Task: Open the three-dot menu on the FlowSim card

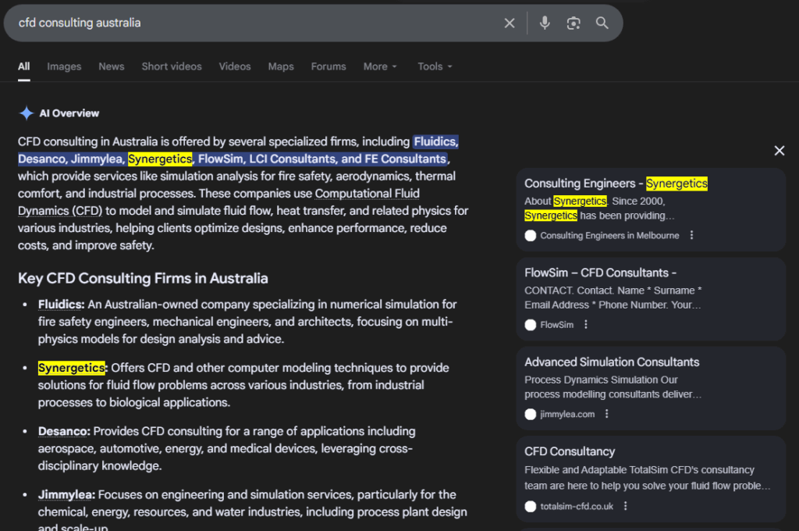Action: (x=588, y=324)
